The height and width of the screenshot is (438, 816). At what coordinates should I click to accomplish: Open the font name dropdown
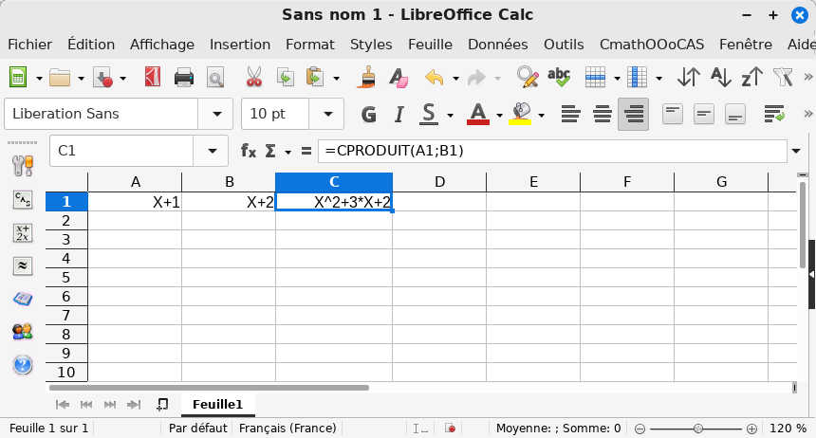click(215, 115)
